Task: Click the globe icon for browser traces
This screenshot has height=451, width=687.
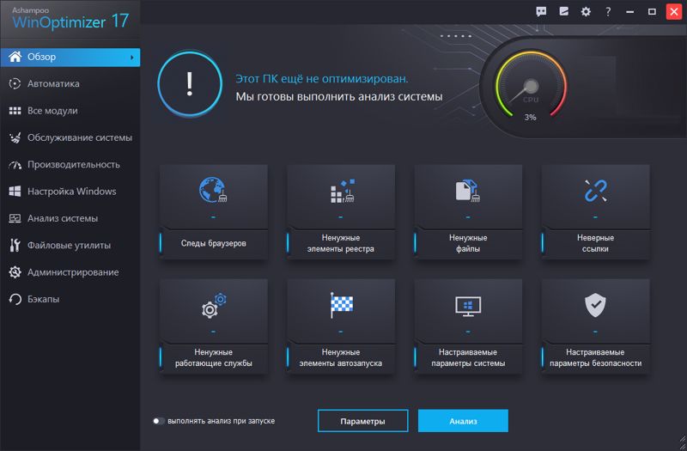Action: click(x=213, y=190)
